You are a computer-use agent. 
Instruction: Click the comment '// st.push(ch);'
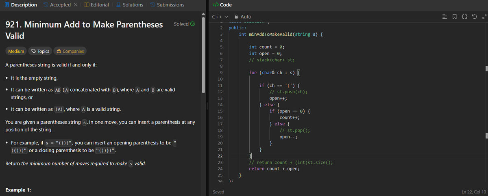click(288, 92)
